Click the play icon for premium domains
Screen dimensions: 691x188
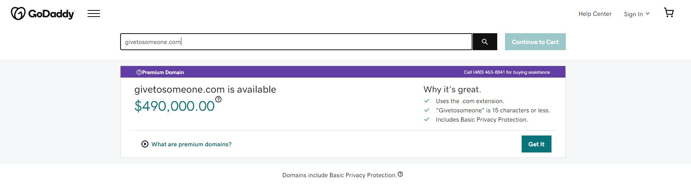(x=145, y=144)
